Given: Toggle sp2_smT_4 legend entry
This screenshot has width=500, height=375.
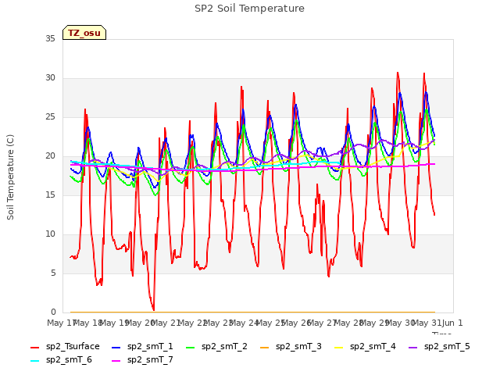Looking at the screenshot, I should pyautogui.click(x=365, y=347).
